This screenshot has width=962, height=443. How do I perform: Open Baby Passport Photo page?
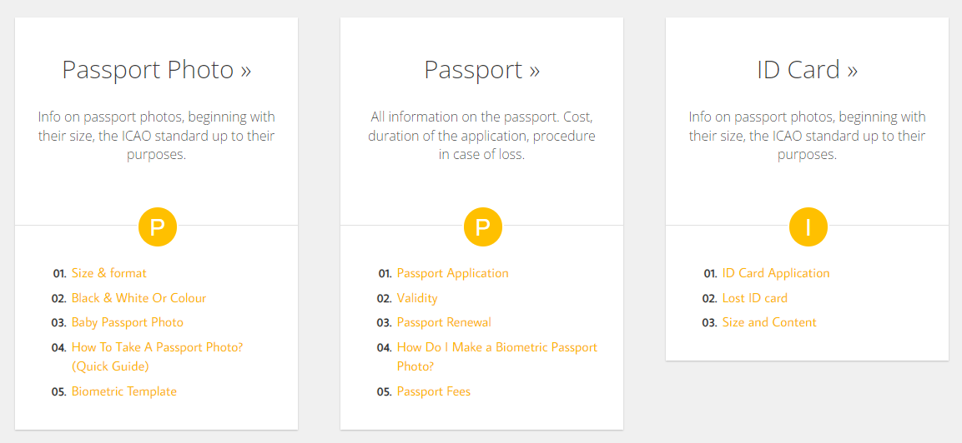tap(128, 322)
